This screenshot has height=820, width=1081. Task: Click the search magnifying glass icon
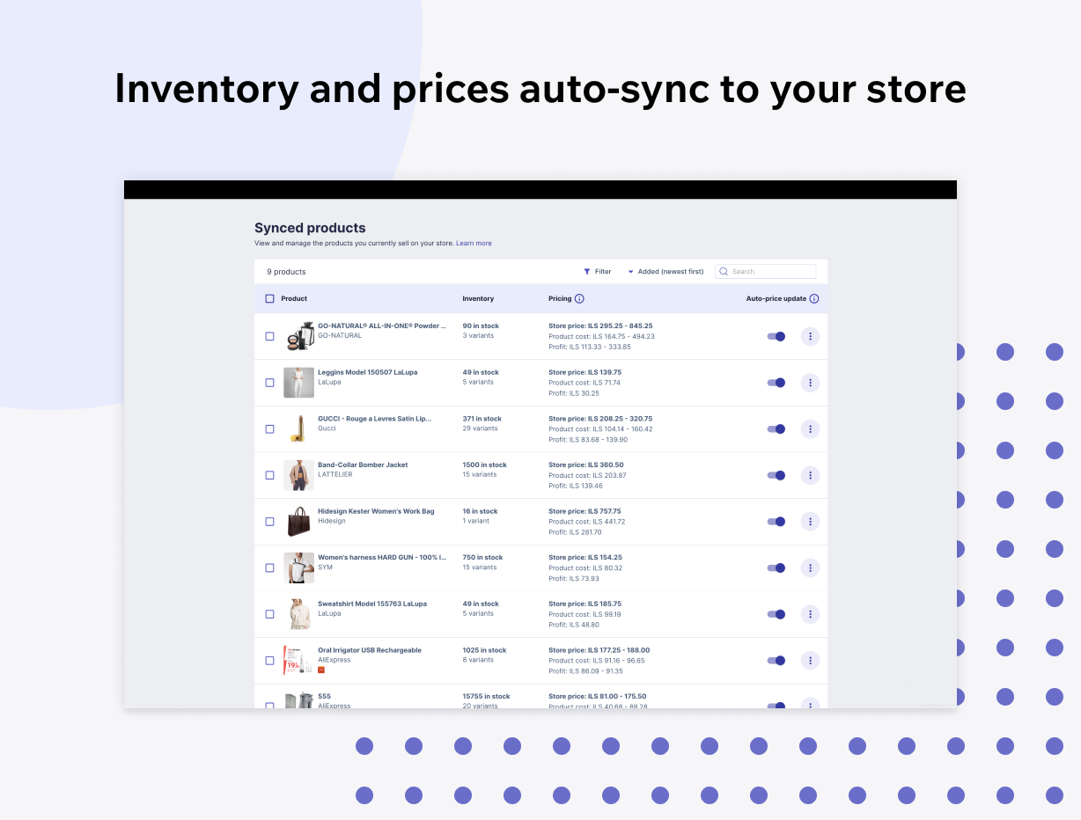pos(724,271)
